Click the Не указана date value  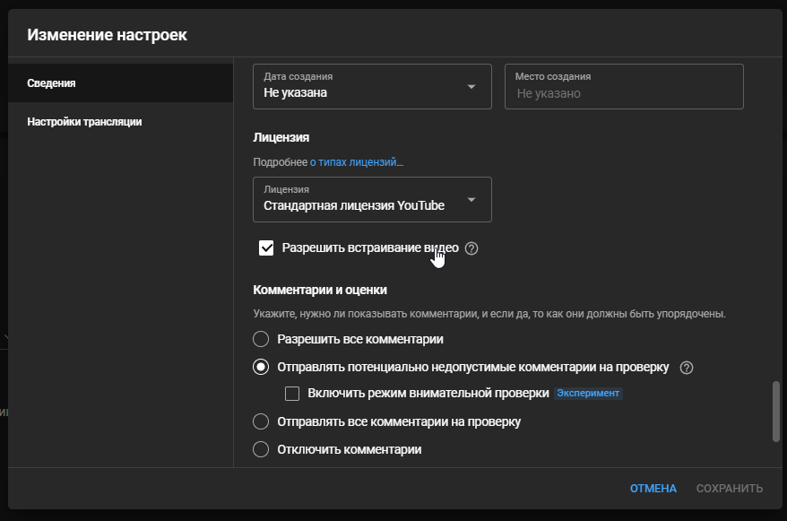pos(296,92)
